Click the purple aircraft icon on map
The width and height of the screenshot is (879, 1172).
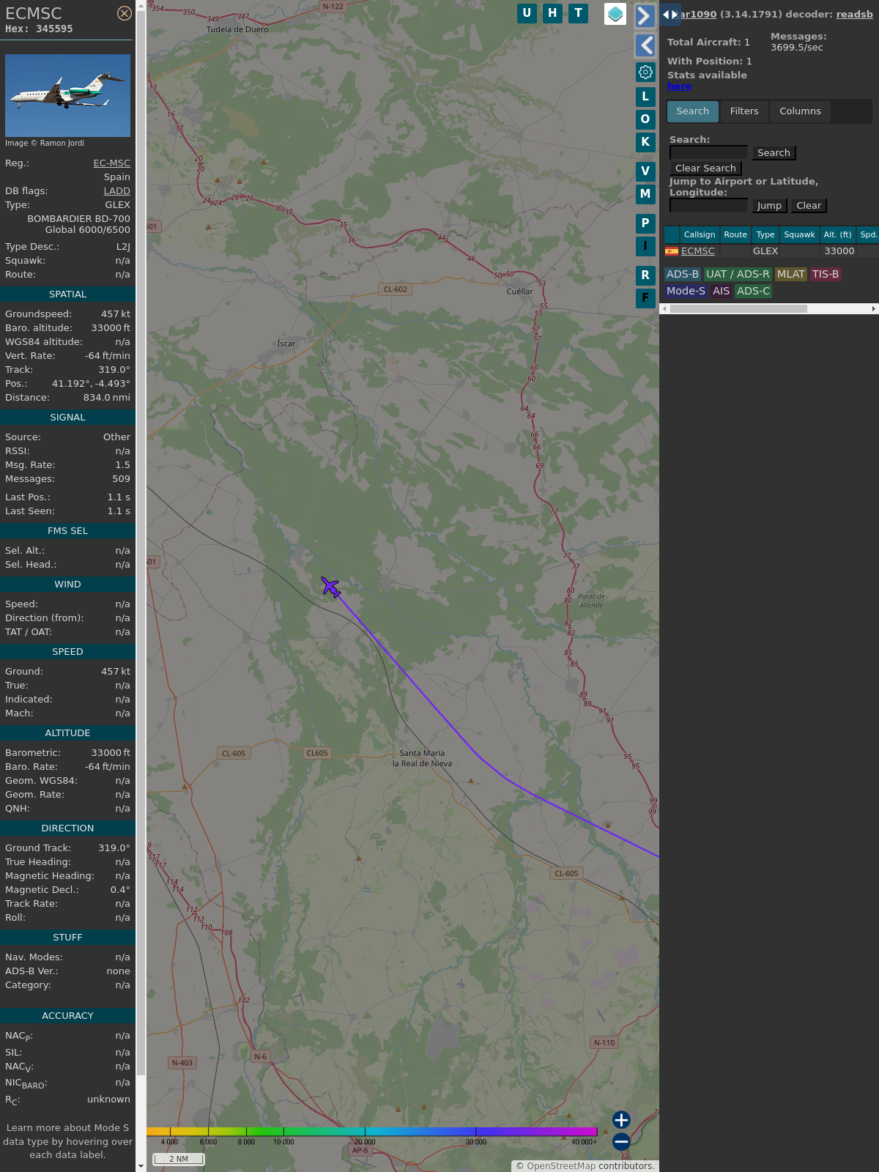(331, 587)
